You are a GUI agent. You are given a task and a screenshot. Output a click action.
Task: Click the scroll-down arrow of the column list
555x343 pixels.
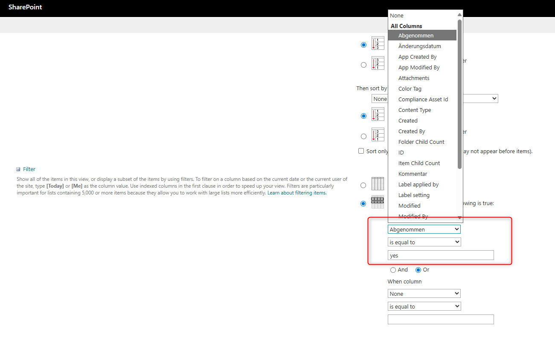(459, 218)
